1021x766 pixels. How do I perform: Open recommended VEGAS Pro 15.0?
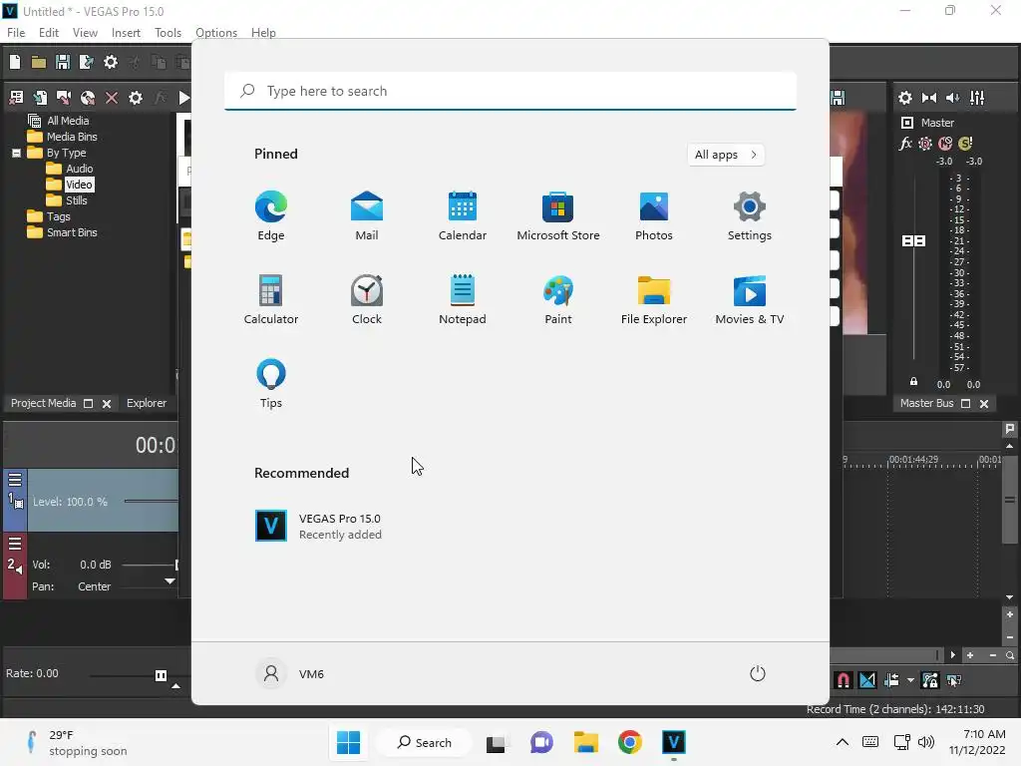(318, 526)
